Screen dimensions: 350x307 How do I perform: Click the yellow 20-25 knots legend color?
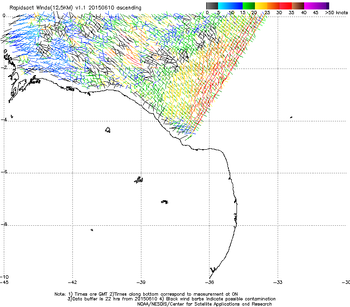(261, 6)
